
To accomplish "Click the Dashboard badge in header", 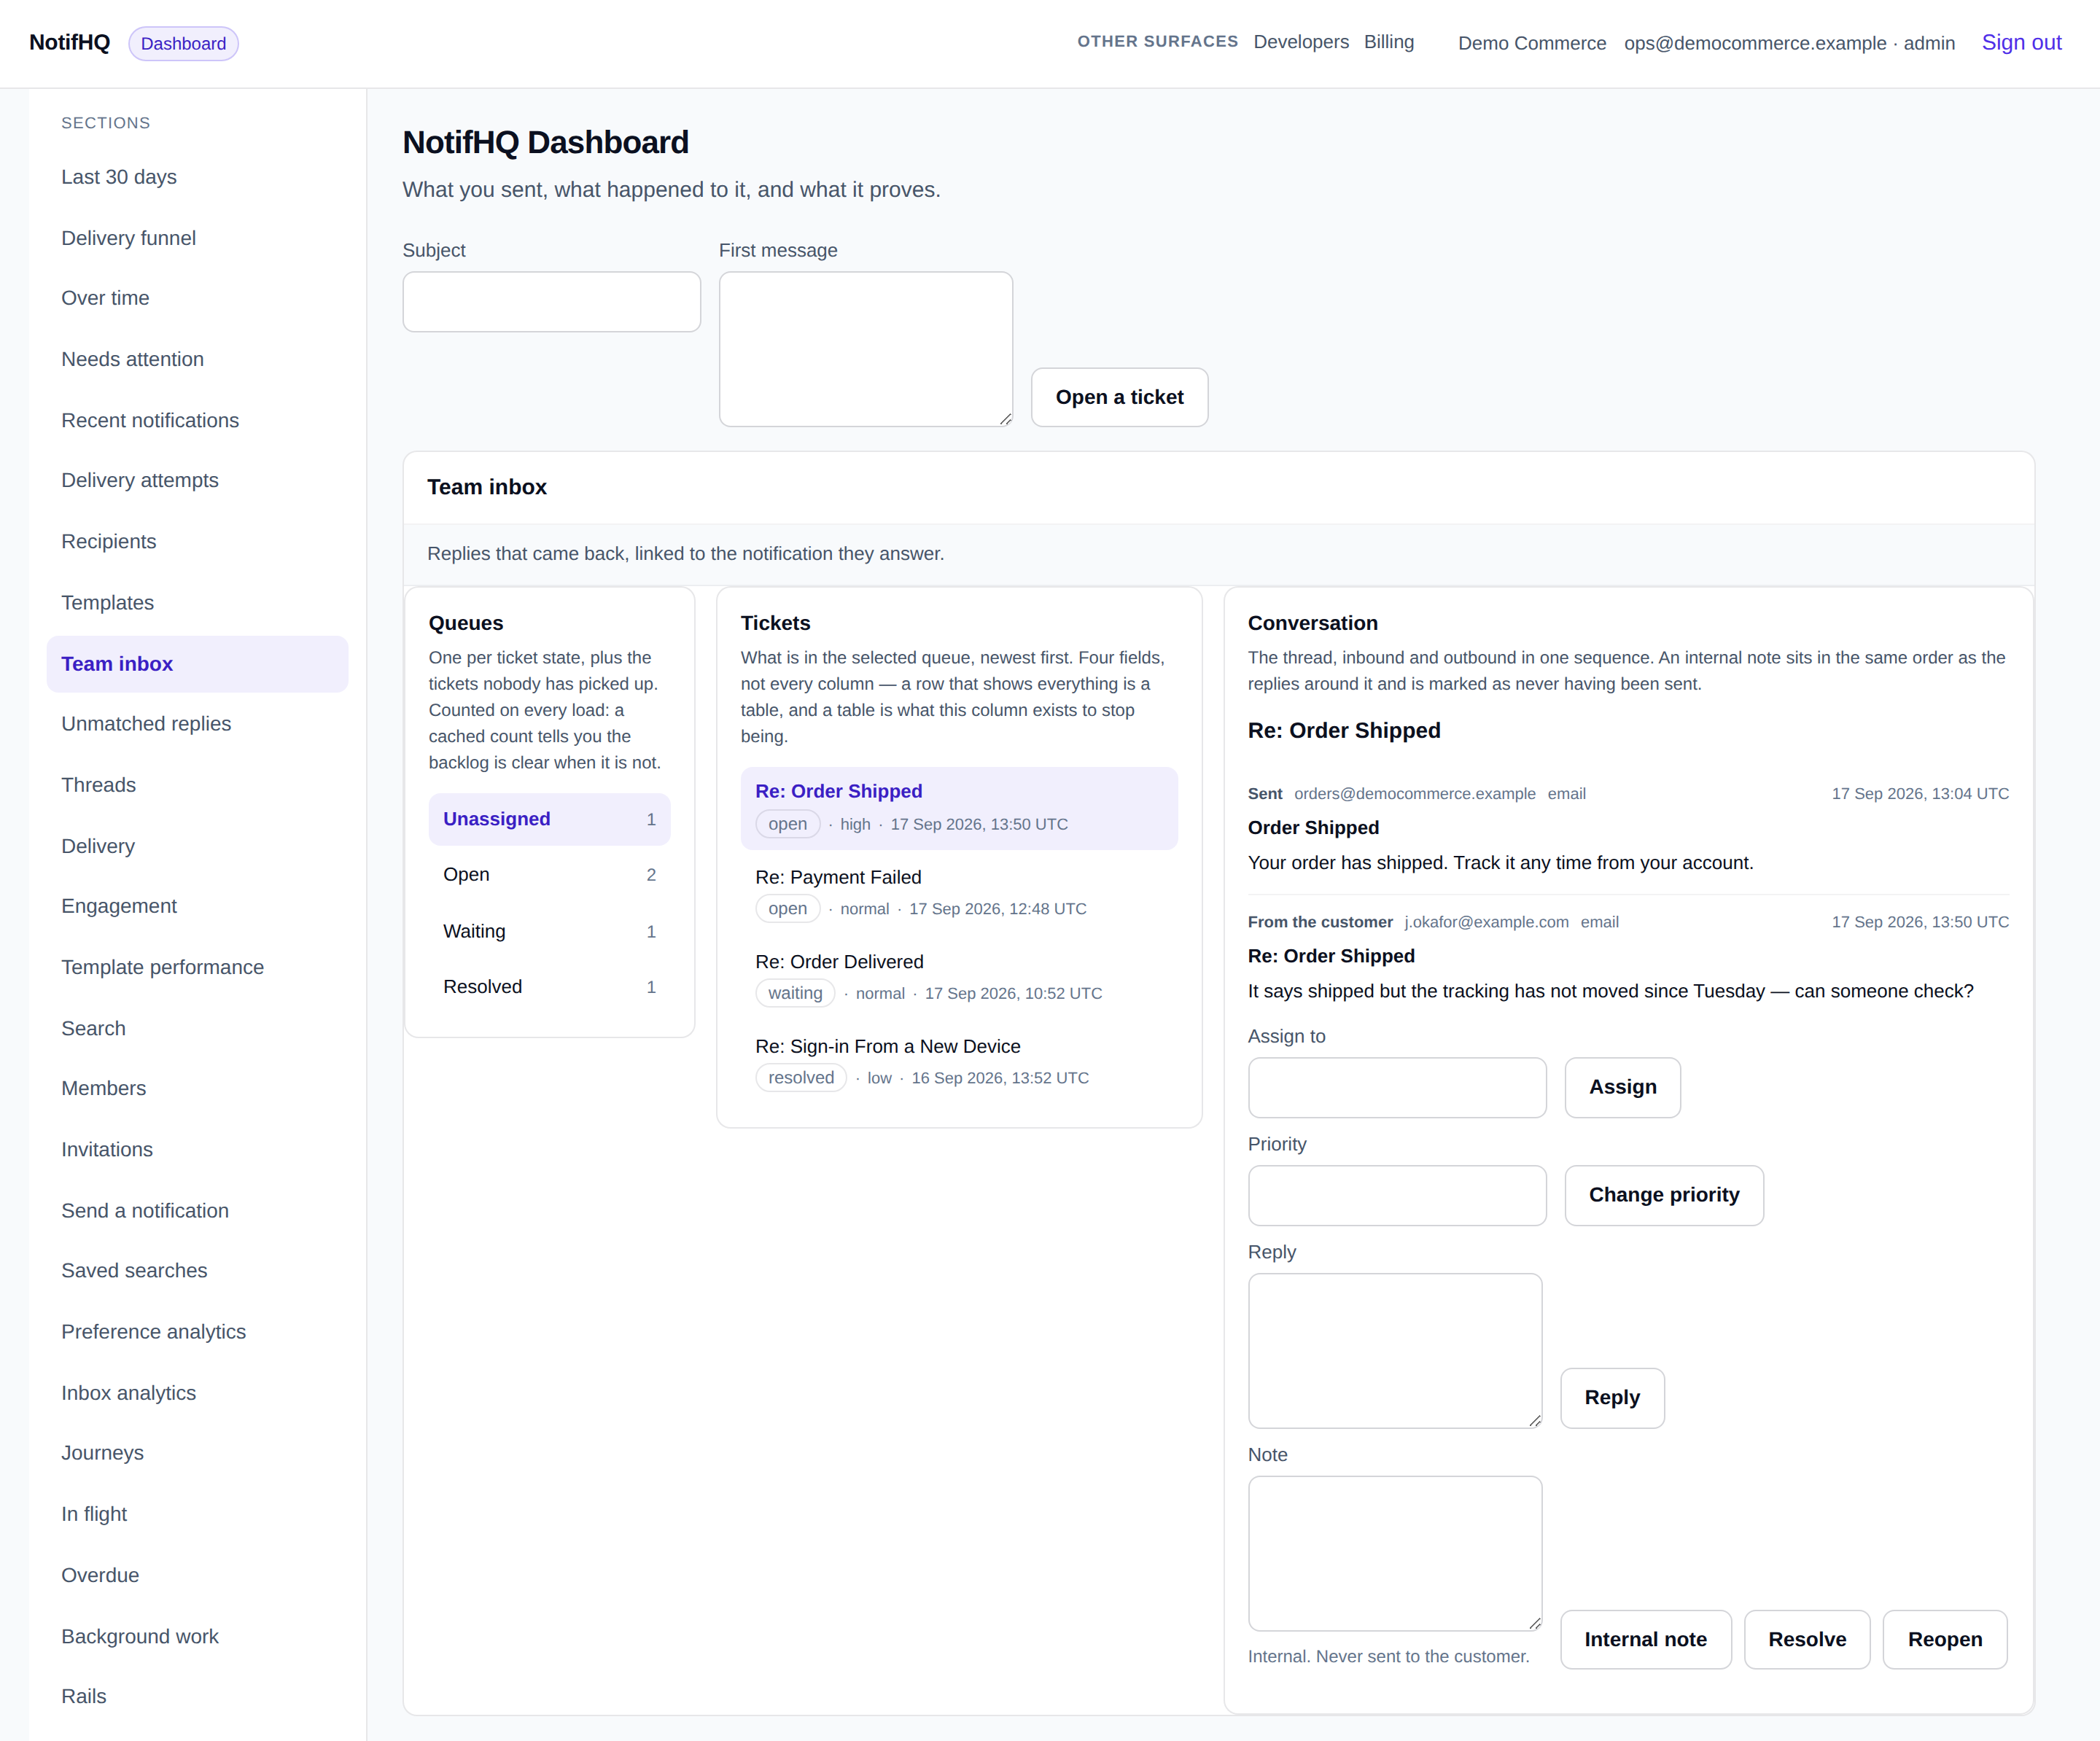I will (183, 43).
